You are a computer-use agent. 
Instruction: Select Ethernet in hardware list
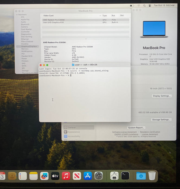[x=25, y=39]
